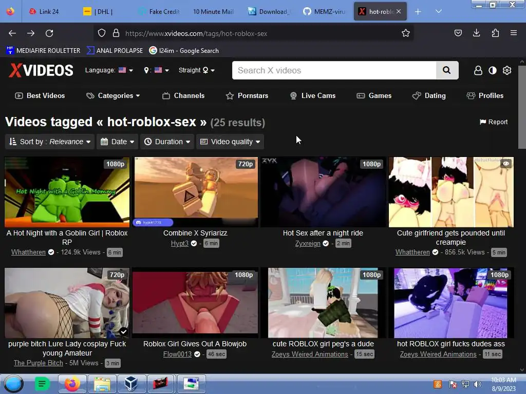Toggle the site dark/light theme icon
Screen dimensions: 526x394
pyautogui.click(x=492, y=70)
